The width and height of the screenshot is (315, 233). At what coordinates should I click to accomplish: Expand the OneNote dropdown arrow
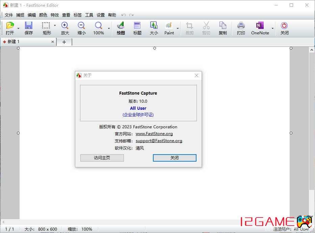[272, 28]
